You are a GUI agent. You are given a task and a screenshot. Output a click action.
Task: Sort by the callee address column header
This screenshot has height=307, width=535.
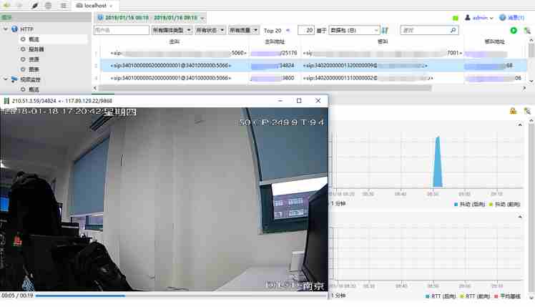494,42
